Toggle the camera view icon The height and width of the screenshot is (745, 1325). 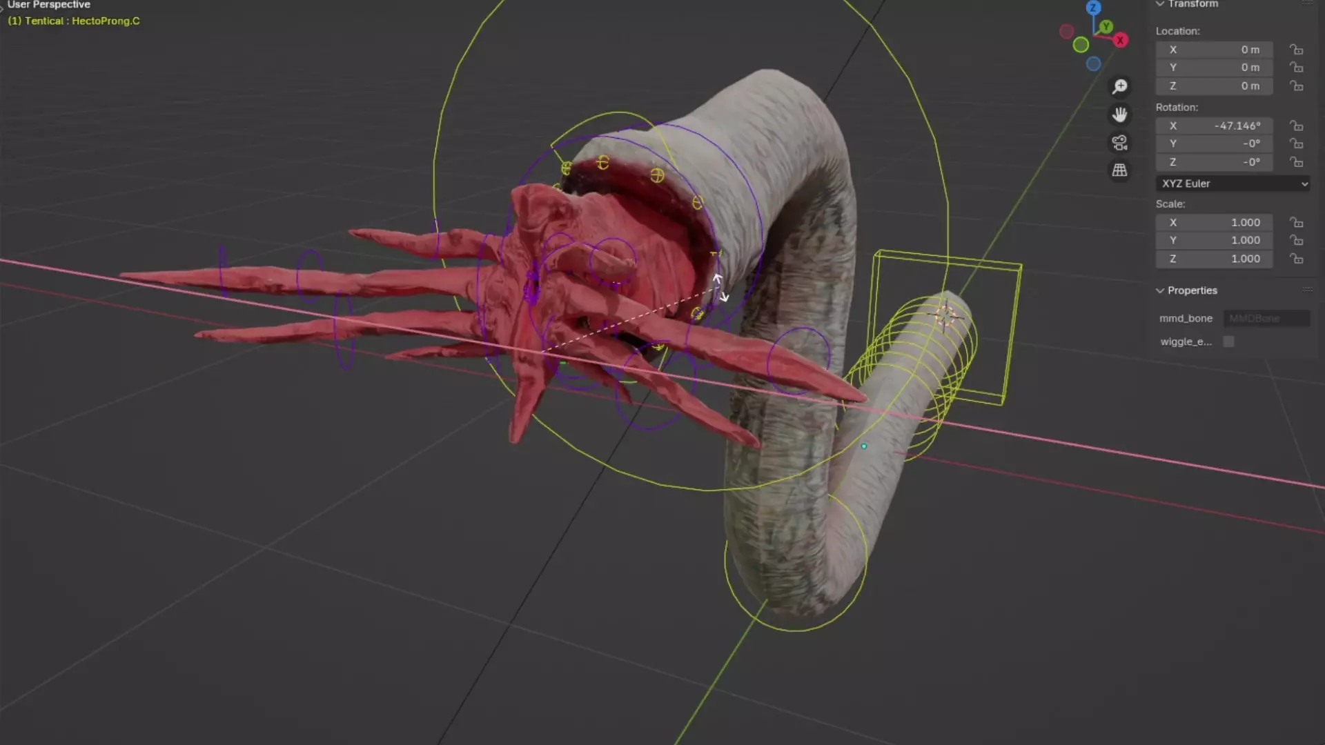pos(1119,143)
